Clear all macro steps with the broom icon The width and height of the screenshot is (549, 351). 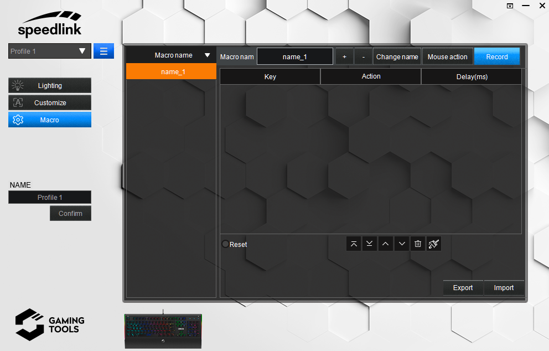coord(434,244)
